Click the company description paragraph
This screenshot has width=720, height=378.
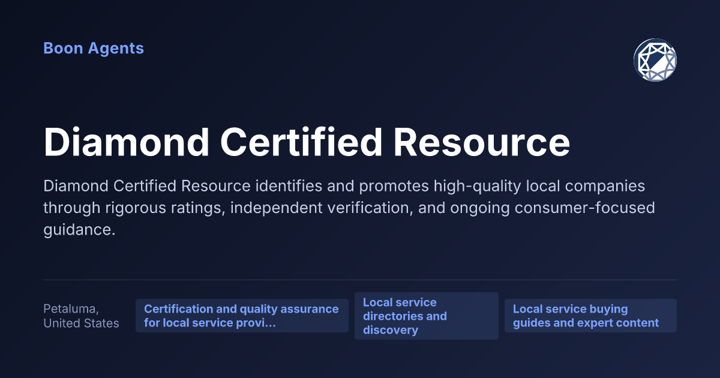349,208
